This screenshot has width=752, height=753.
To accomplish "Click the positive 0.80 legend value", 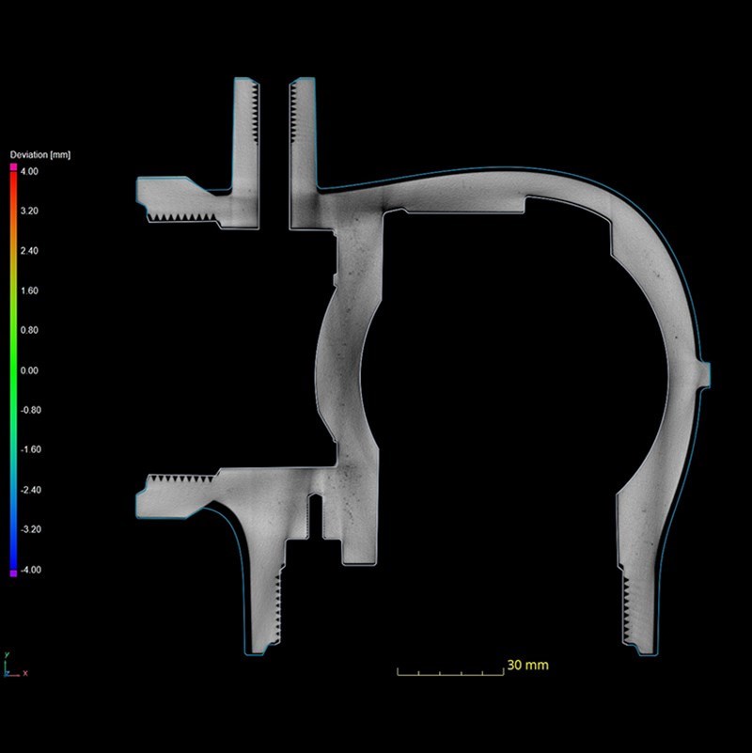I will click(x=29, y=330).
